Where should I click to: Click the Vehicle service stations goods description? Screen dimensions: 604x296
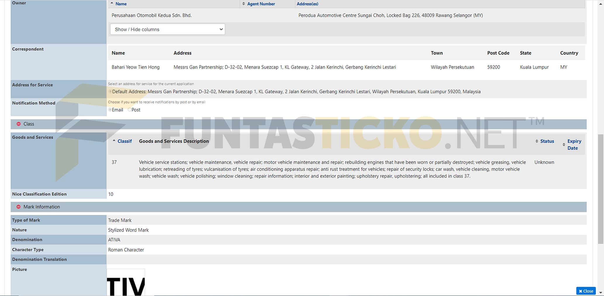pos(333,169)
